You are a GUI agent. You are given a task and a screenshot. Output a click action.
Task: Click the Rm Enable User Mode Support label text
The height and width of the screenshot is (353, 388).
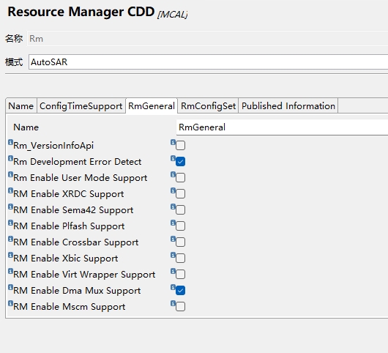click(x=81, y=178)
